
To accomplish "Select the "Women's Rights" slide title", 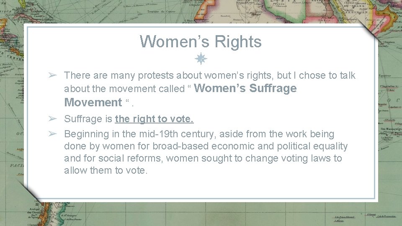I will click(x=201, y=41).
